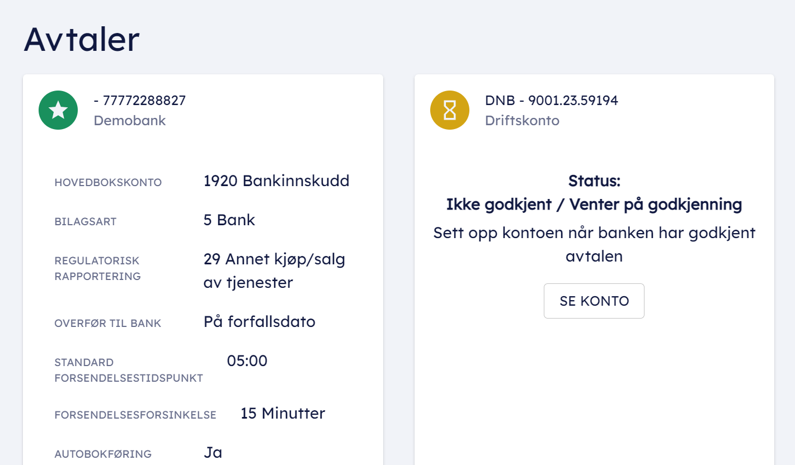The width and height of the screenshot is (795, 465).
Task: Select the 05:00 forsendelsestidspunkt value
Action: click(x=247, y=361)
